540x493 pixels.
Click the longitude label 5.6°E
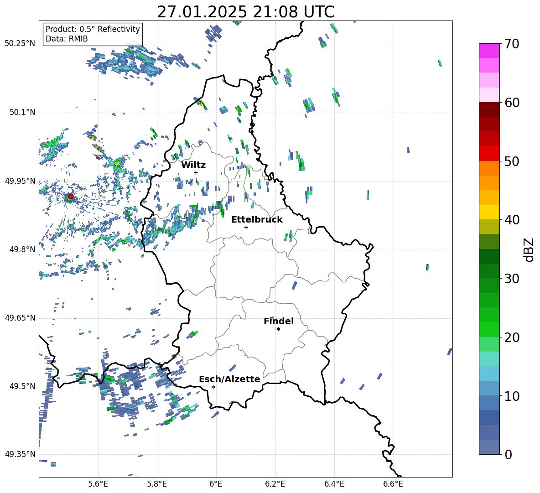pos(98,484)
